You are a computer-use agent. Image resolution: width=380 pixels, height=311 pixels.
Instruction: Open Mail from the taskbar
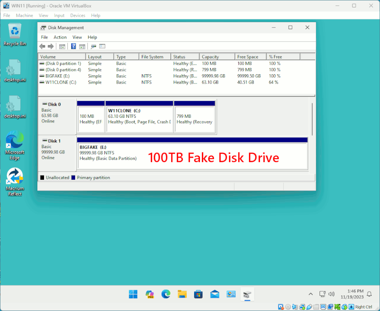(215, 294)
